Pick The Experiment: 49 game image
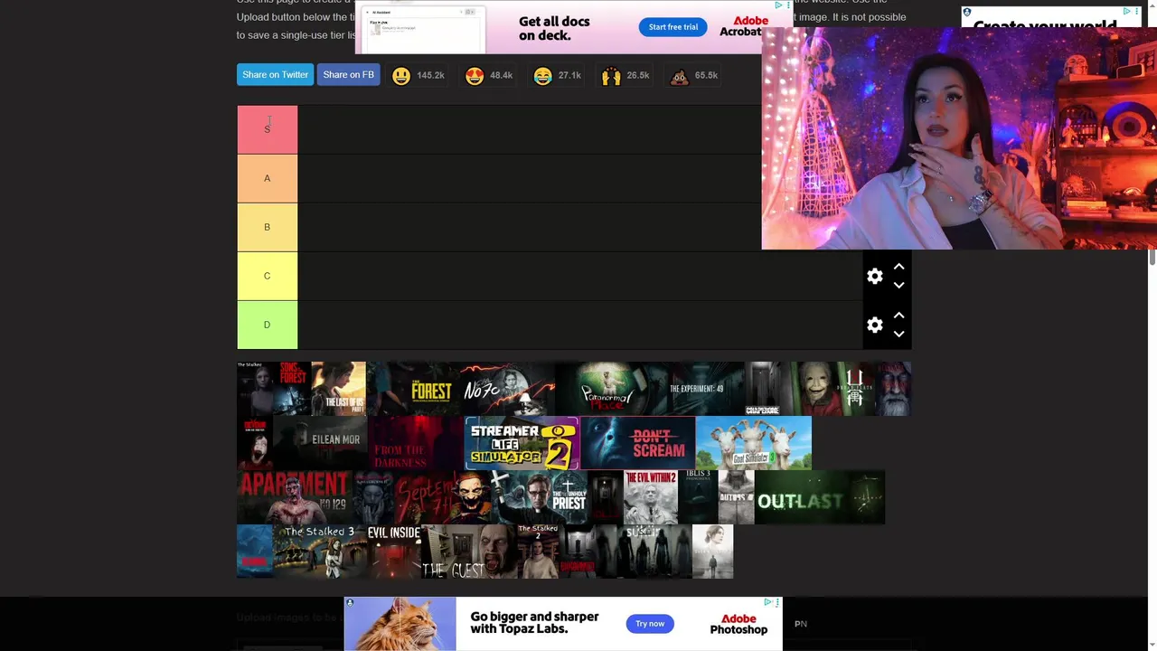 coord(706,389)
